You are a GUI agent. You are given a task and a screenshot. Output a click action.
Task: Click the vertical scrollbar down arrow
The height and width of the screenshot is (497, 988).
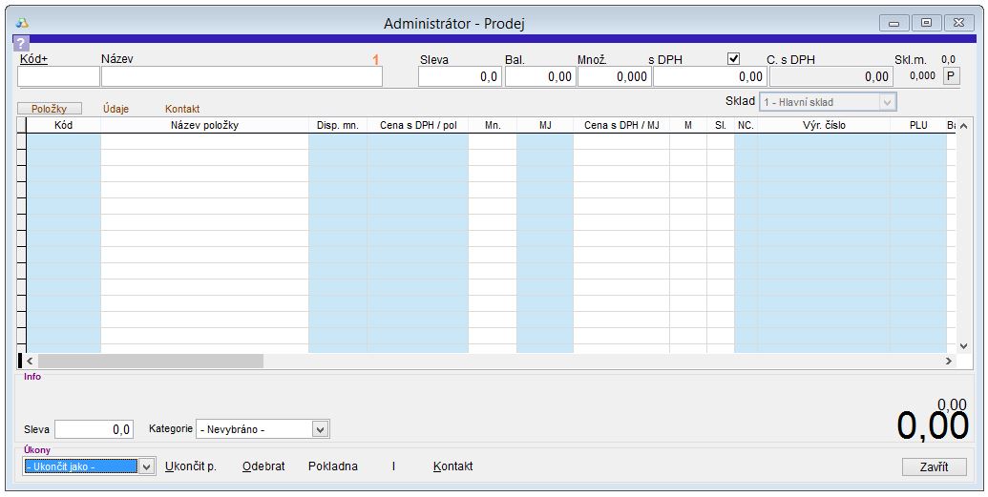(962, 345)
